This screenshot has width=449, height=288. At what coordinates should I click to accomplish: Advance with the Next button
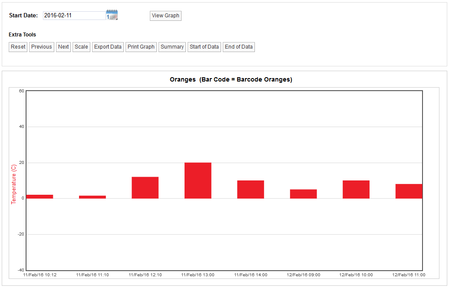(63, 47)
